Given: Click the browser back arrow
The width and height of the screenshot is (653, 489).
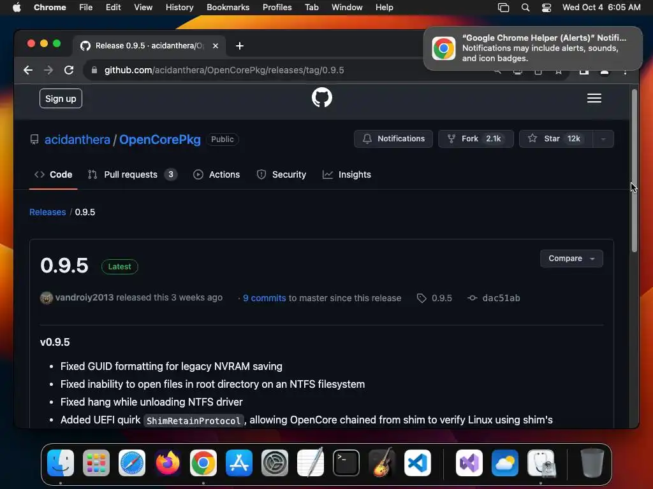Looking at the screenshot, I should (28, 70).
